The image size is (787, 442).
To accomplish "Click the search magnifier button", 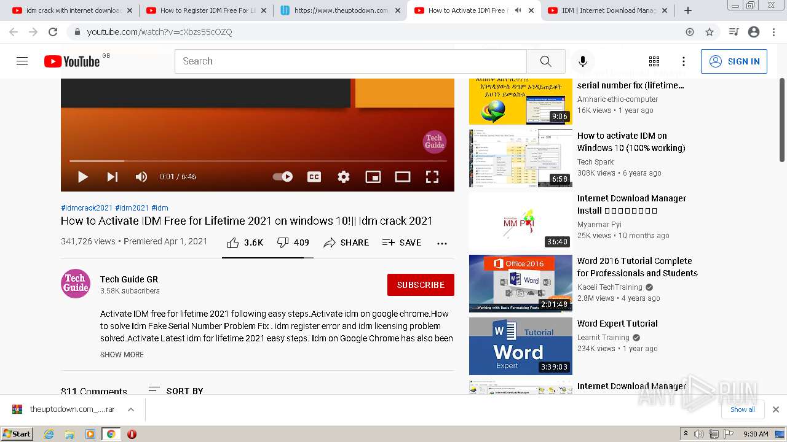I will (546, 61).
